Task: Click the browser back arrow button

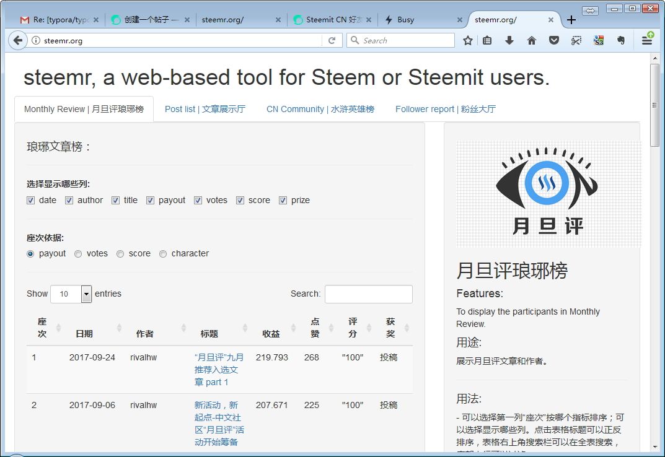Action: (x=18, y=40)
